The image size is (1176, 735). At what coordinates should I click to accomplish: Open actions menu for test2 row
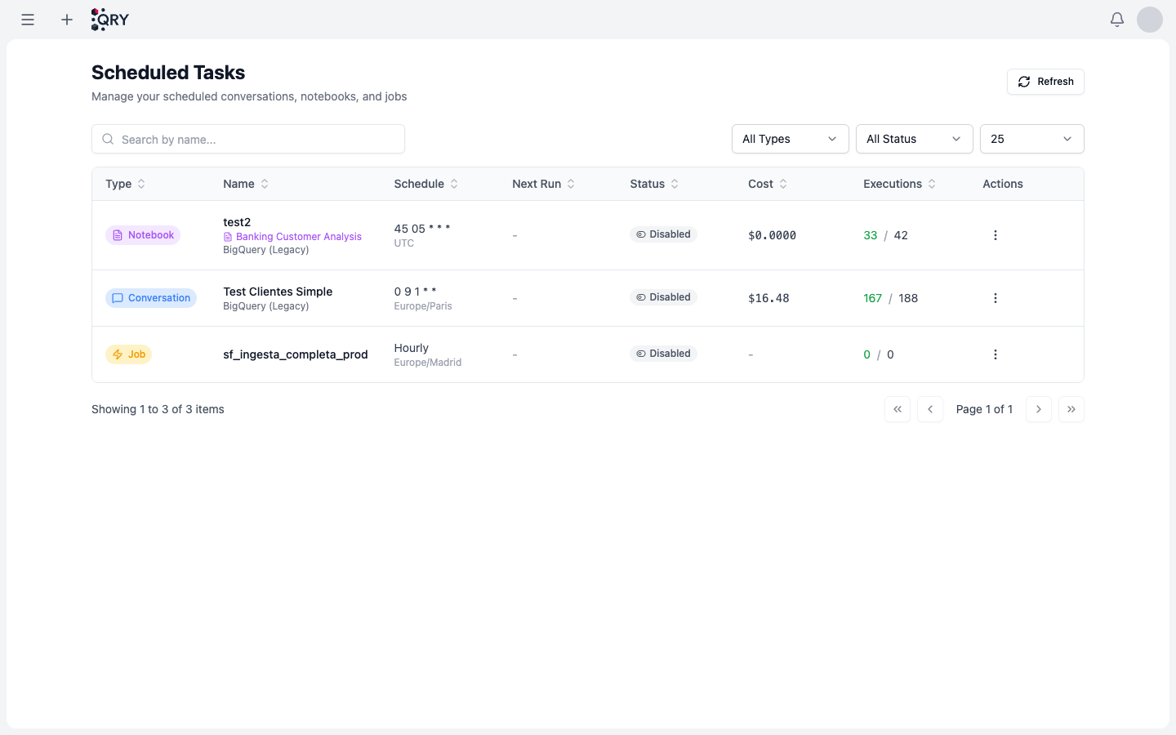click(995, 235)
